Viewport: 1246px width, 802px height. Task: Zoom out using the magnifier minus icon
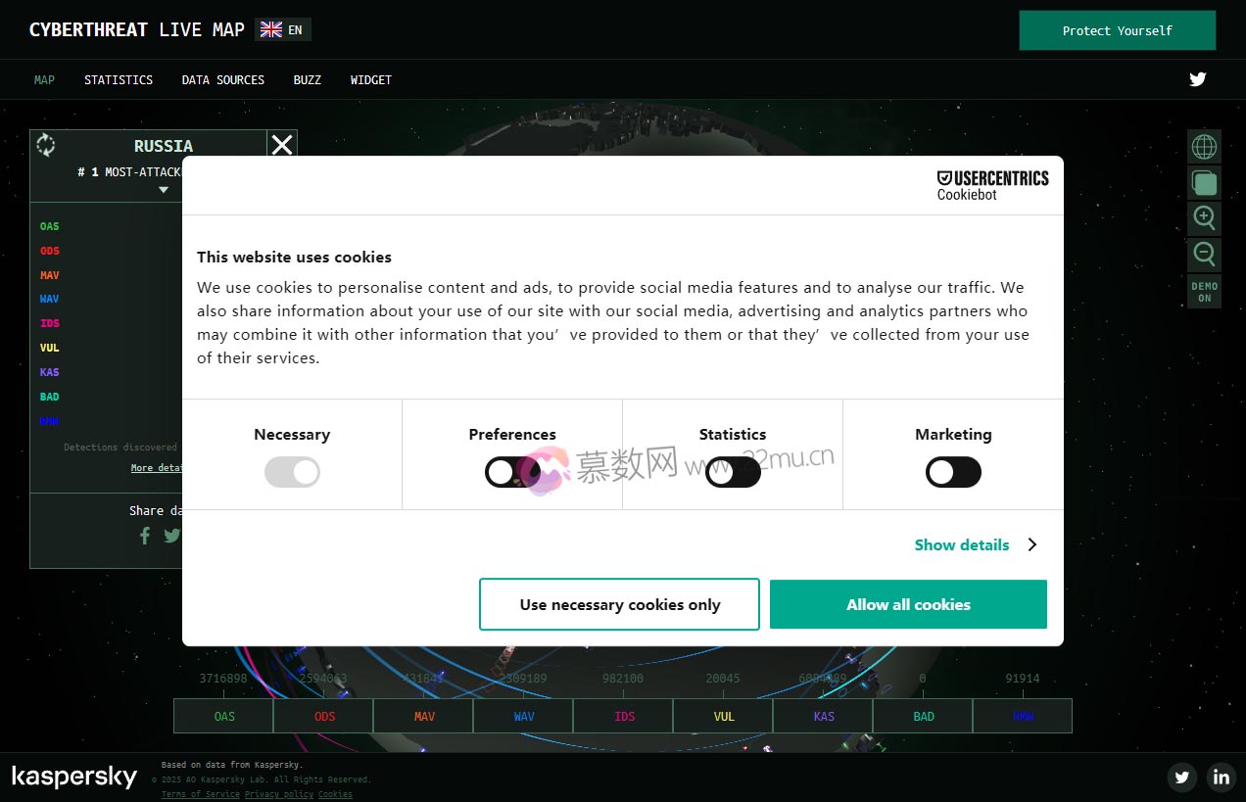coord(1204,255)
